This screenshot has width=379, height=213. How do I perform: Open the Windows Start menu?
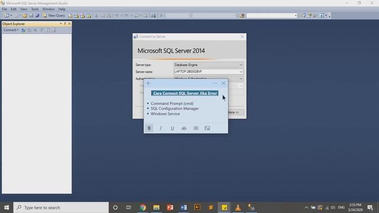point(7,208)
